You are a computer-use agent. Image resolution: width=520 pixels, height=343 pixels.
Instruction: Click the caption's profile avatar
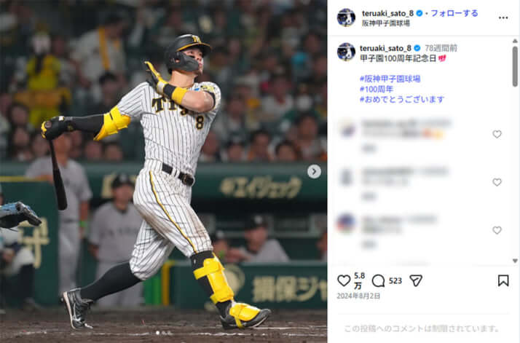tap(346, 52)
